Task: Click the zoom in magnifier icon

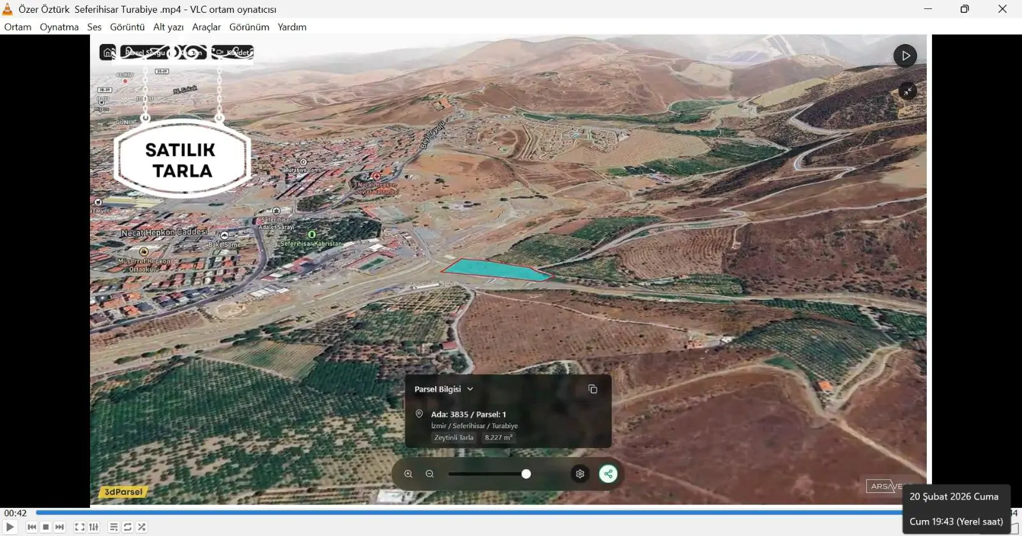Action: [x=408, y=474]
